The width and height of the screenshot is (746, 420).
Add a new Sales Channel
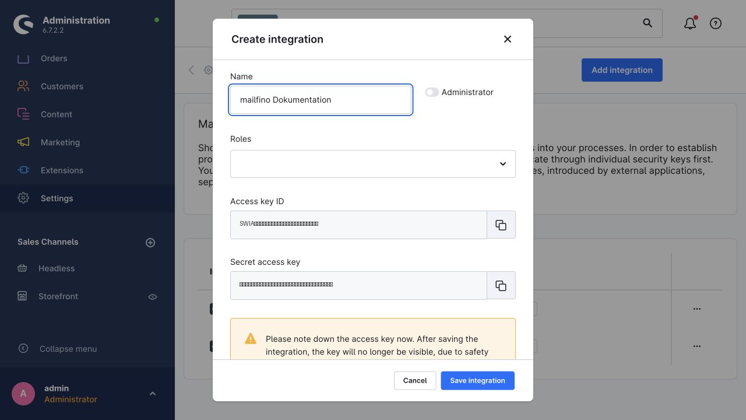pos(150,243)
